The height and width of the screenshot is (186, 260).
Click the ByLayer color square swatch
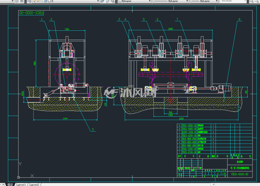[x=120, y=1]
